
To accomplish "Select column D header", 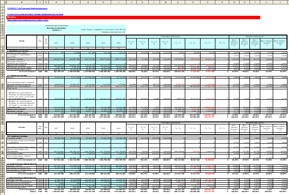I will [x=46, y=2].
